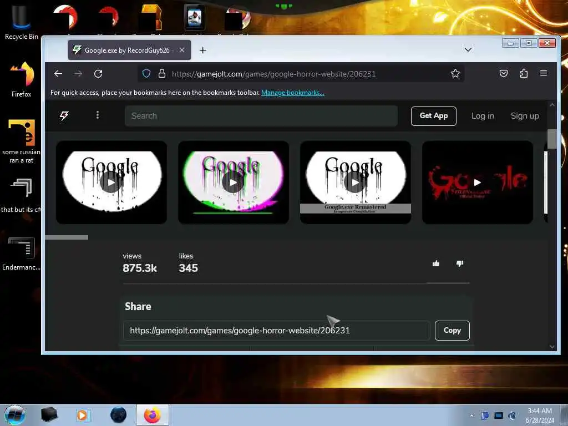Select the Google.exe by RecordGuy626 tab
The height and width of the screenshot is (426, 568).
click(129, 50)
